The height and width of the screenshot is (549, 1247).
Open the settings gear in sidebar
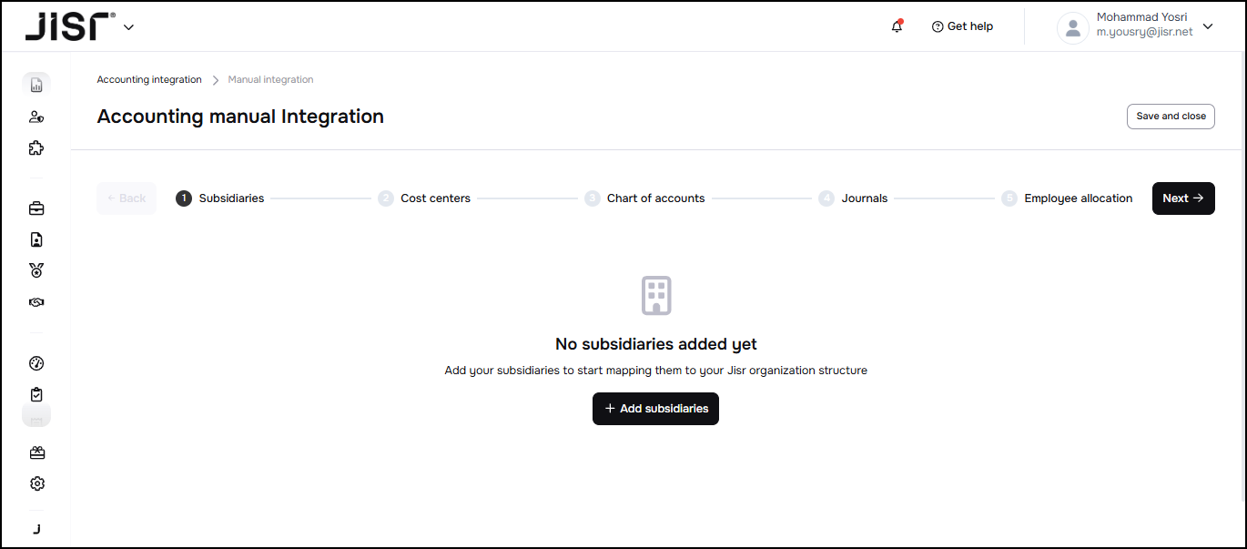[36, 483]
